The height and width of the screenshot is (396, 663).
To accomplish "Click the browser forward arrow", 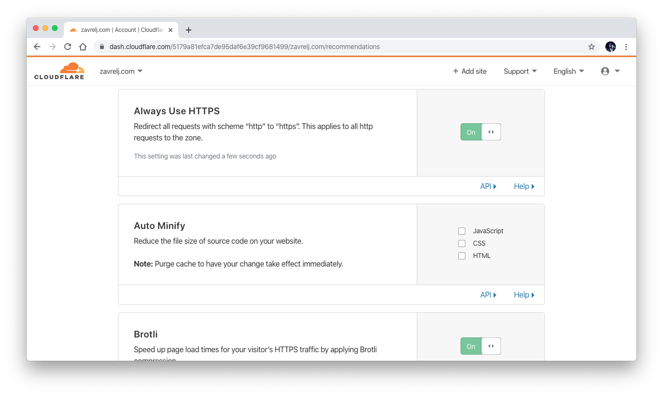I will point(52,47).
